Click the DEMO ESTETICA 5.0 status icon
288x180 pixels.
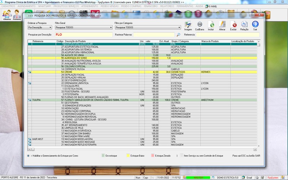tap(213, 177)
